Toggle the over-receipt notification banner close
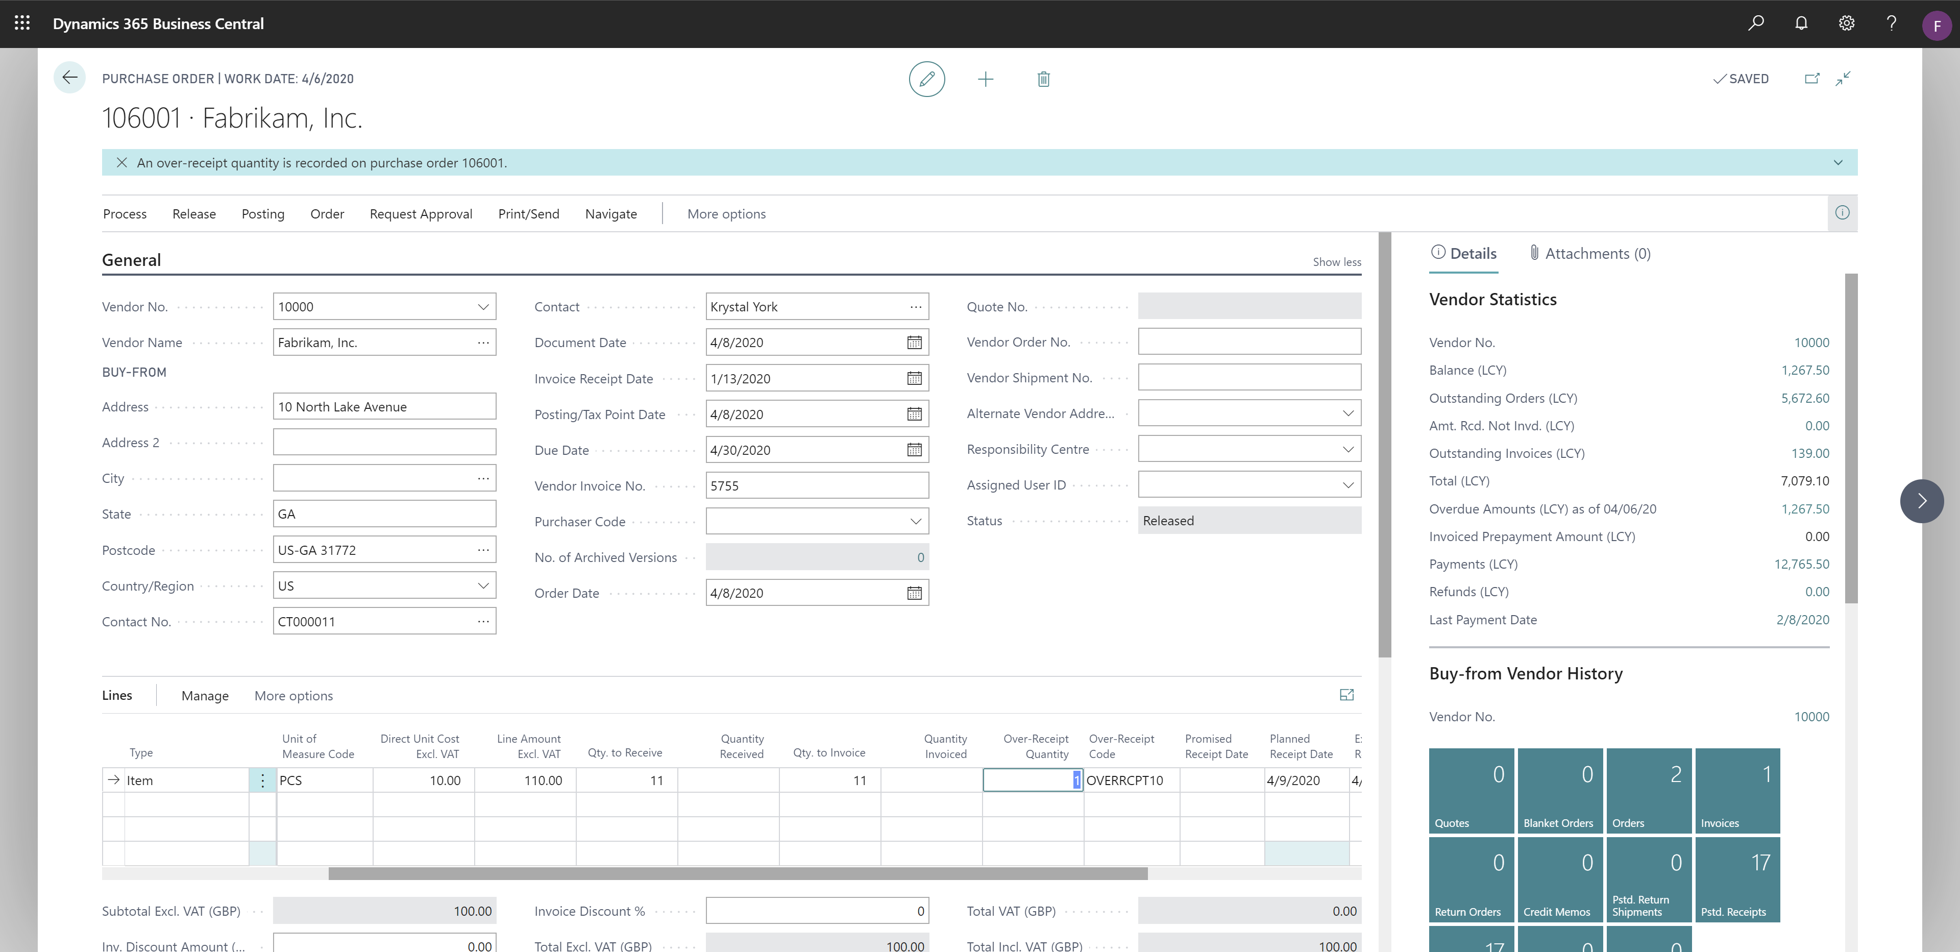Viewport: 1960px width, 952px height. (121, 161)
